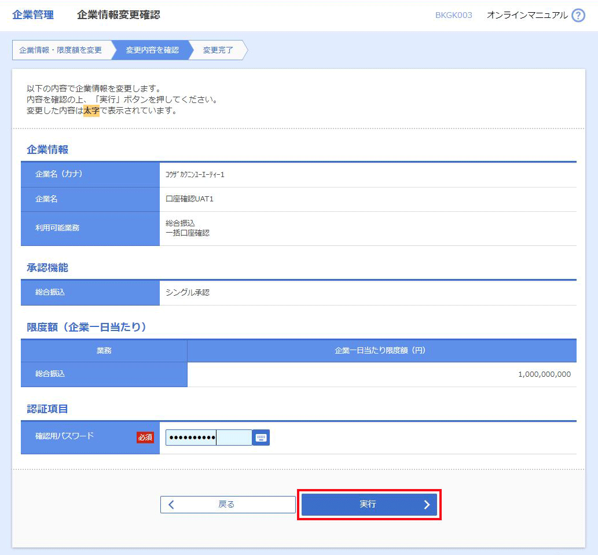Click the red 必須 badge

[145, 438]
